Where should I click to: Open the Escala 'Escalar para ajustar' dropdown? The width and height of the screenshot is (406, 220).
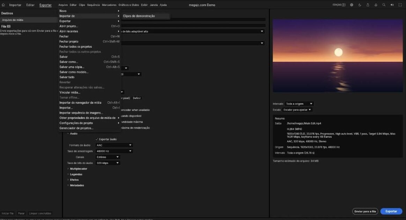(297, 110)
